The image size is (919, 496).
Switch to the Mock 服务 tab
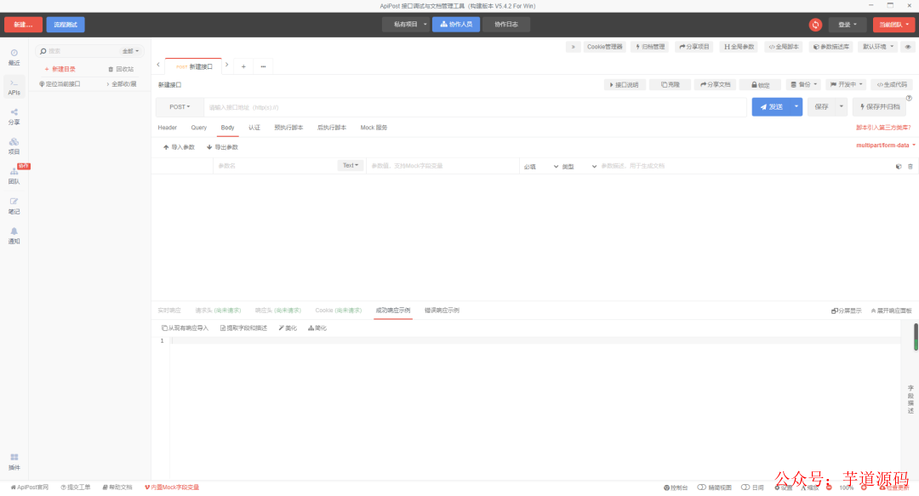374,128
